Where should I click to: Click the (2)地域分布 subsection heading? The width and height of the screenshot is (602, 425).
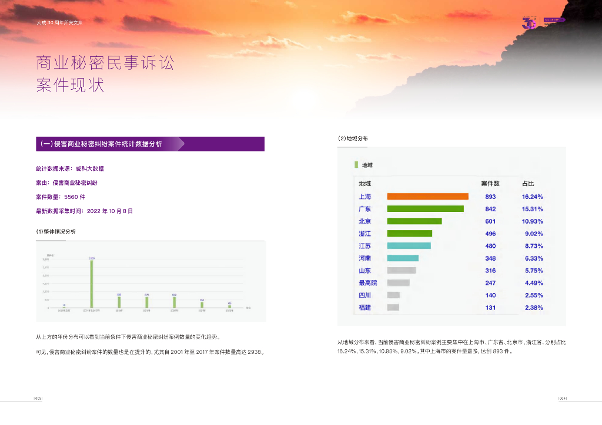tap(353, 139)
